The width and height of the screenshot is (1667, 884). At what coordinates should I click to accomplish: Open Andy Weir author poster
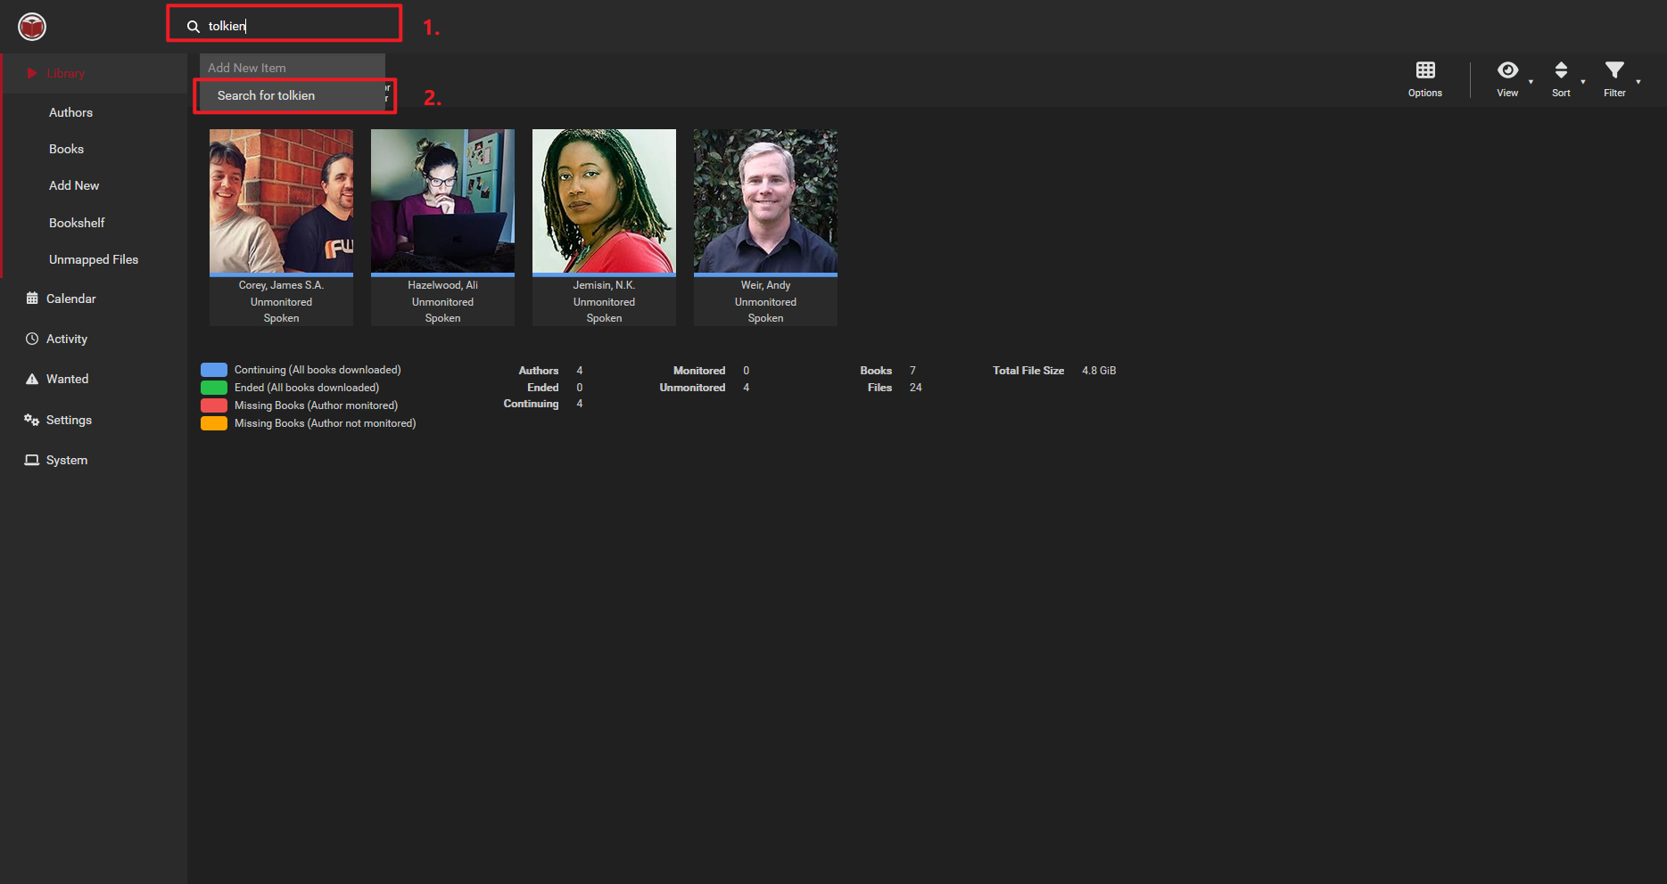[765, 201]
